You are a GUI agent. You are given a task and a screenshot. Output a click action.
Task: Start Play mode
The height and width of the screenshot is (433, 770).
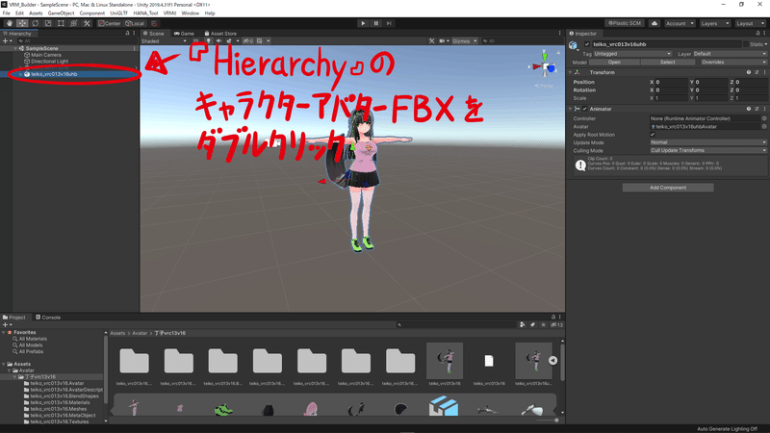tap(363, 23)
